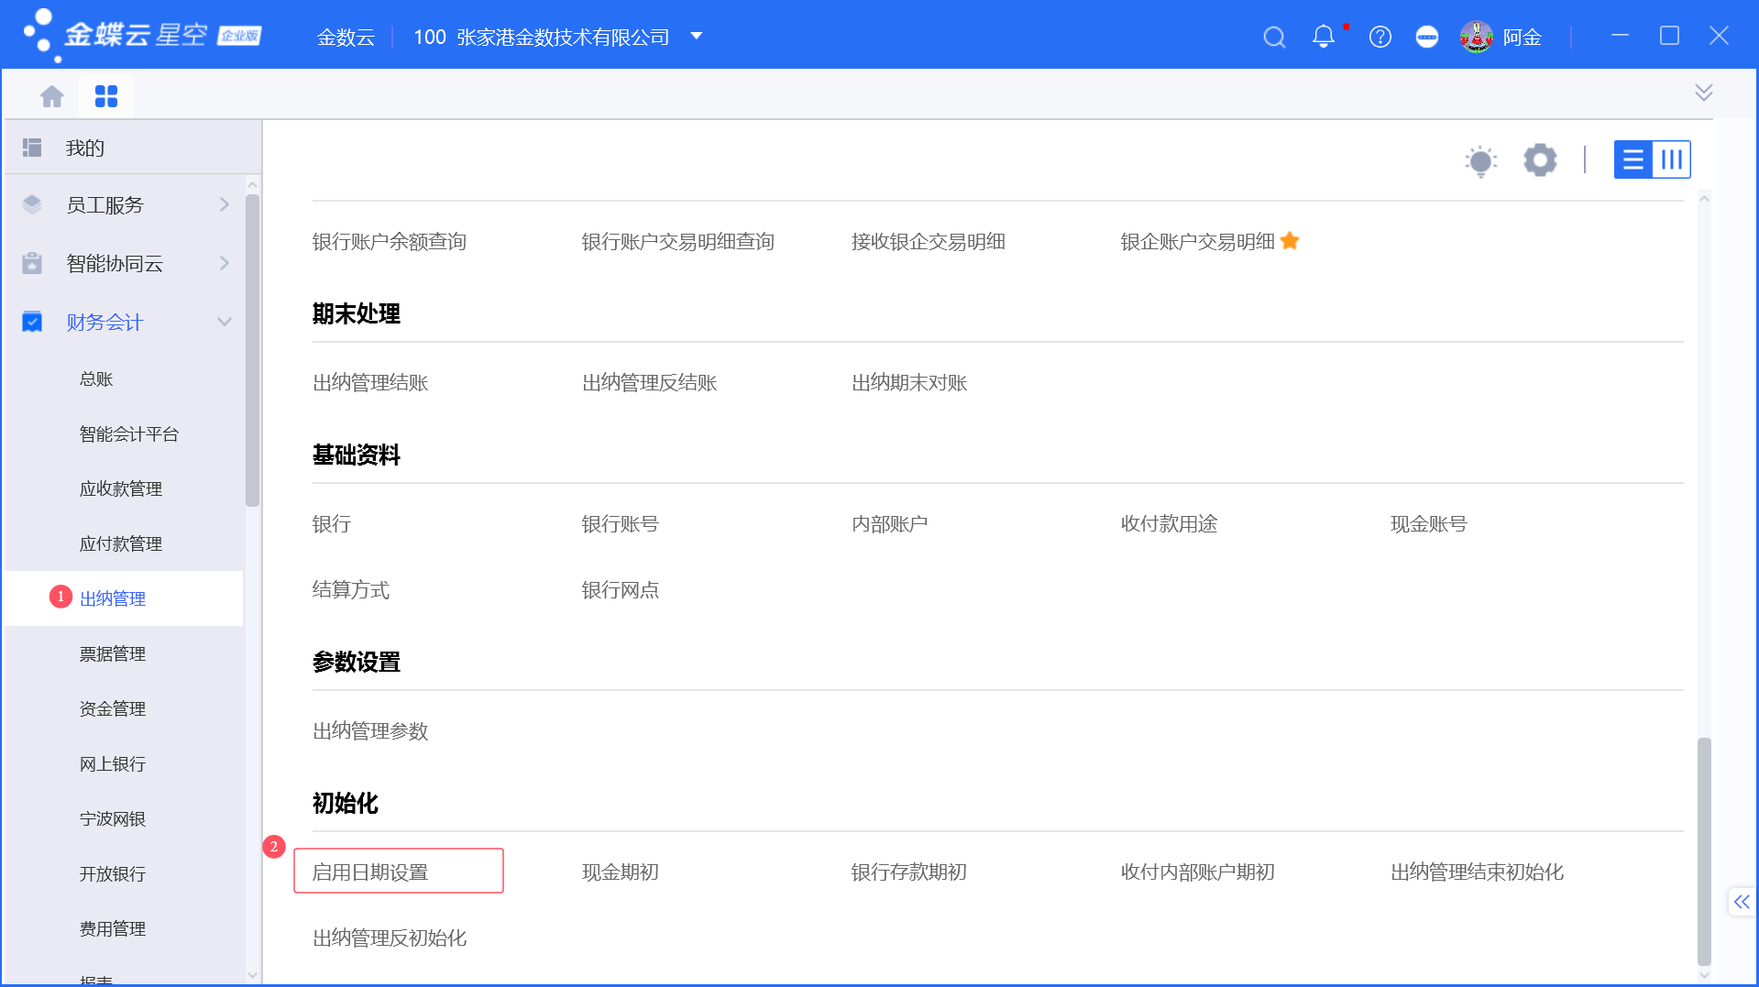This screenshot has width=1759, height=987.
Task: Open 出纳管理参数
Action: click(370, 730)
